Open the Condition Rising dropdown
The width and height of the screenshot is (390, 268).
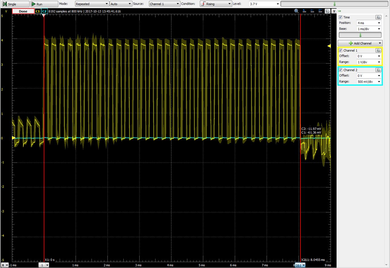216,4
